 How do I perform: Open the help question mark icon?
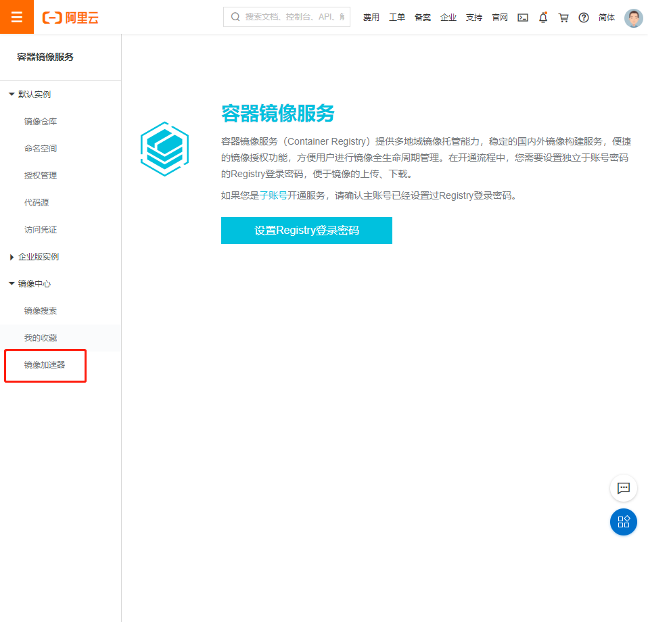click(584, 18)
